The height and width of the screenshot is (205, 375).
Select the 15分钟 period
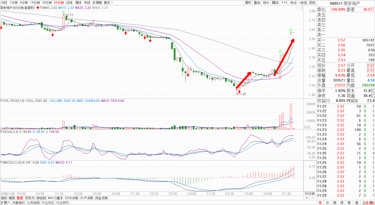pyautogui.click(x=35, y=3)
